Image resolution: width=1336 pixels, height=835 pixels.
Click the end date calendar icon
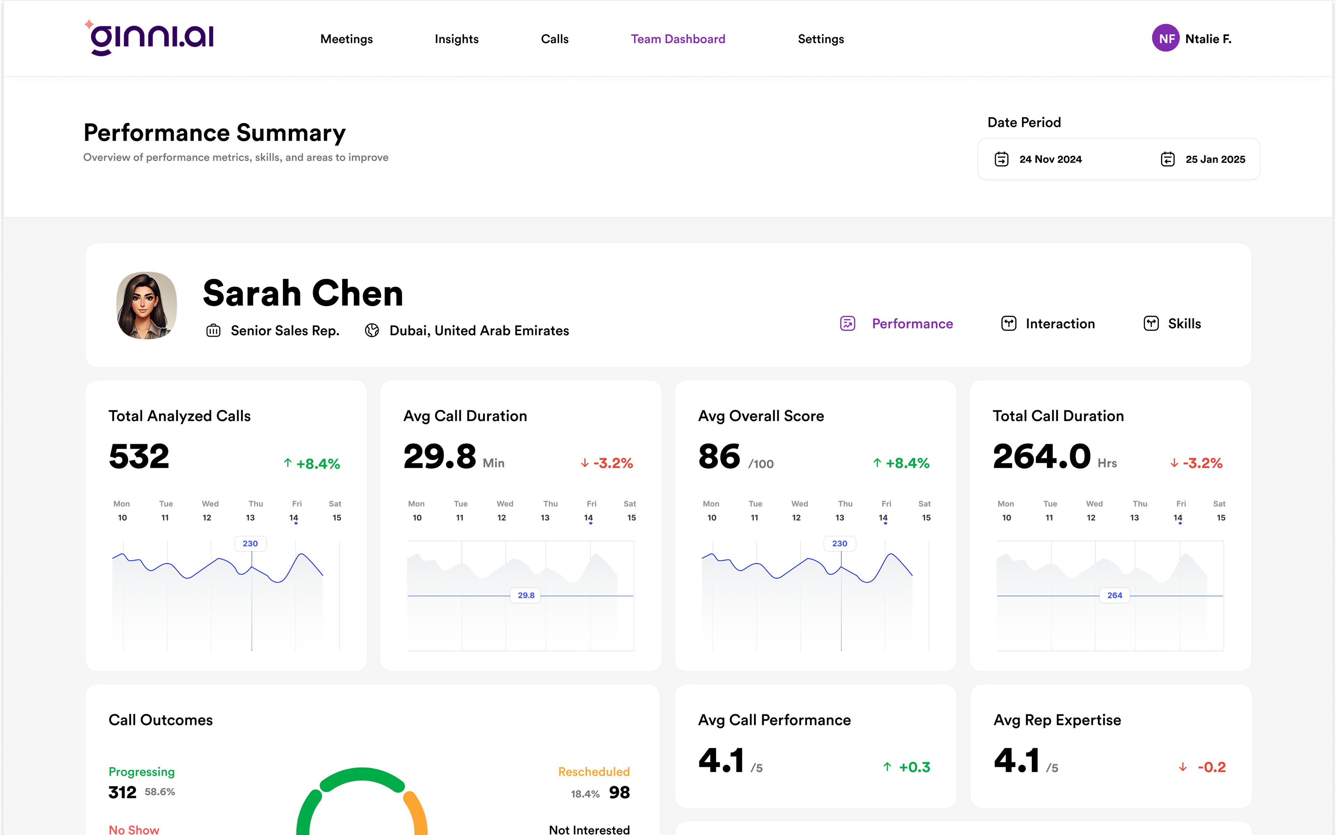[x=1167, y=159]
